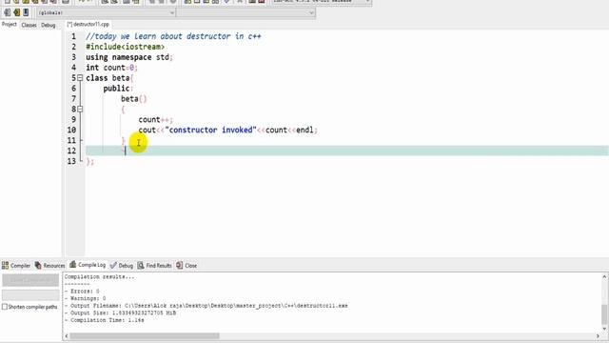609x343 pixels.
Task: Collapse the class beta fold marker
Action: (80, 78)
